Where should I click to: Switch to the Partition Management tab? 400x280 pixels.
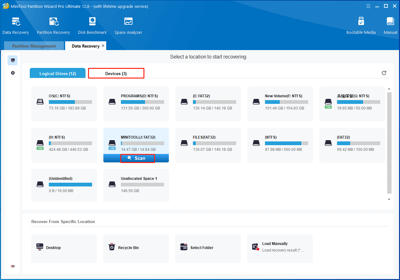click(34, 46)
